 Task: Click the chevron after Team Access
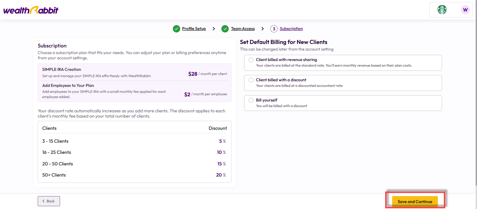tap(263, 29)
